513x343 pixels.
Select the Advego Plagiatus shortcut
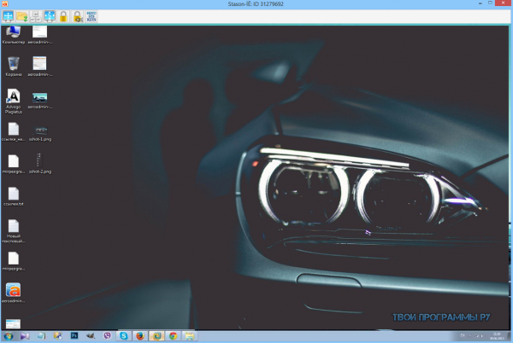click(x=14, y=102)
